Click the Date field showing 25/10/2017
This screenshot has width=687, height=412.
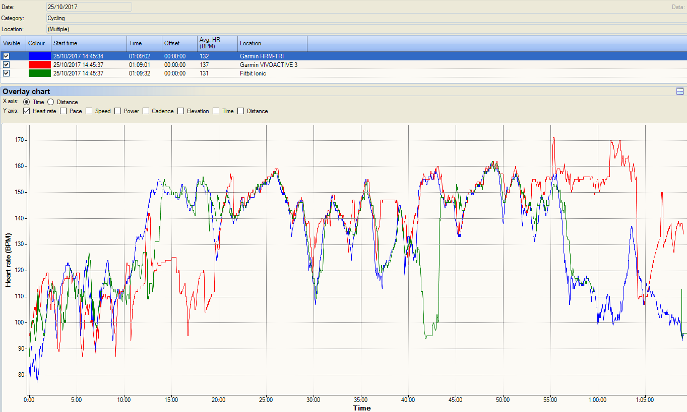pyautogui.click(x=89, y=7)
